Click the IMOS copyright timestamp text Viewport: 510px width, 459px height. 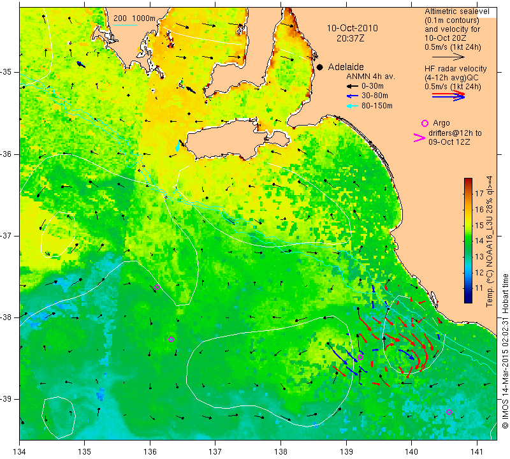click(505, 351)
